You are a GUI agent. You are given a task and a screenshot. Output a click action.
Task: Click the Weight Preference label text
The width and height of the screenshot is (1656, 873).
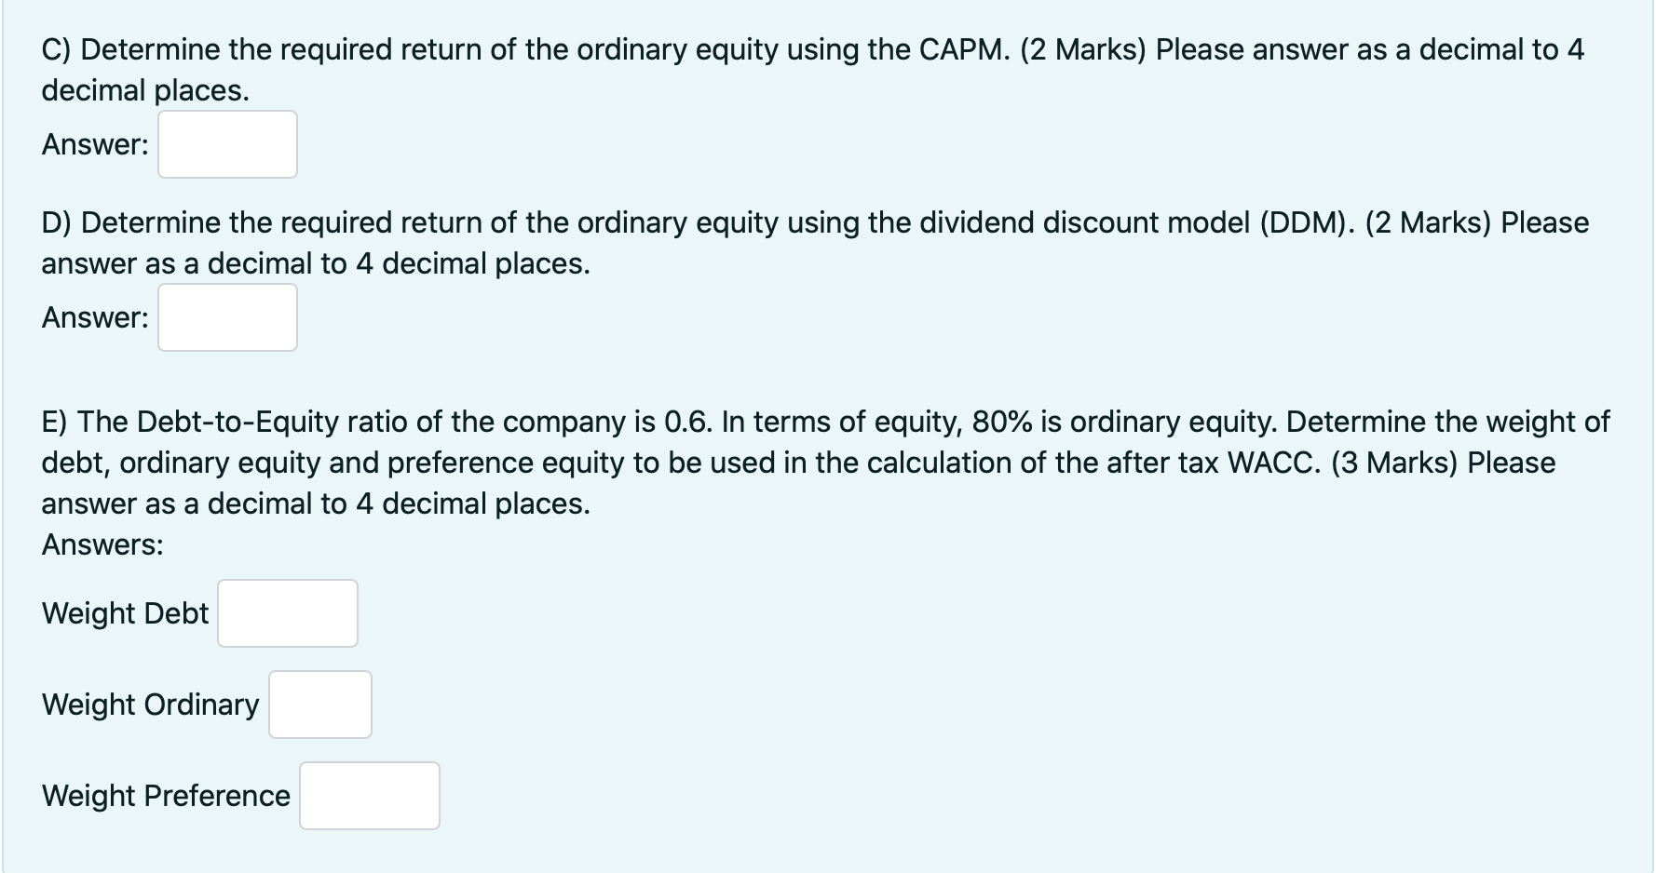(x=165, y=795)
